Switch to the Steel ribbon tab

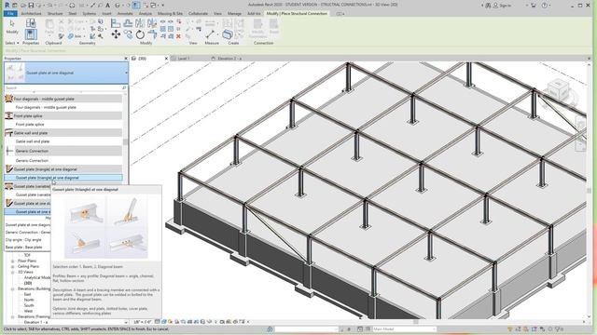(73, 13)
